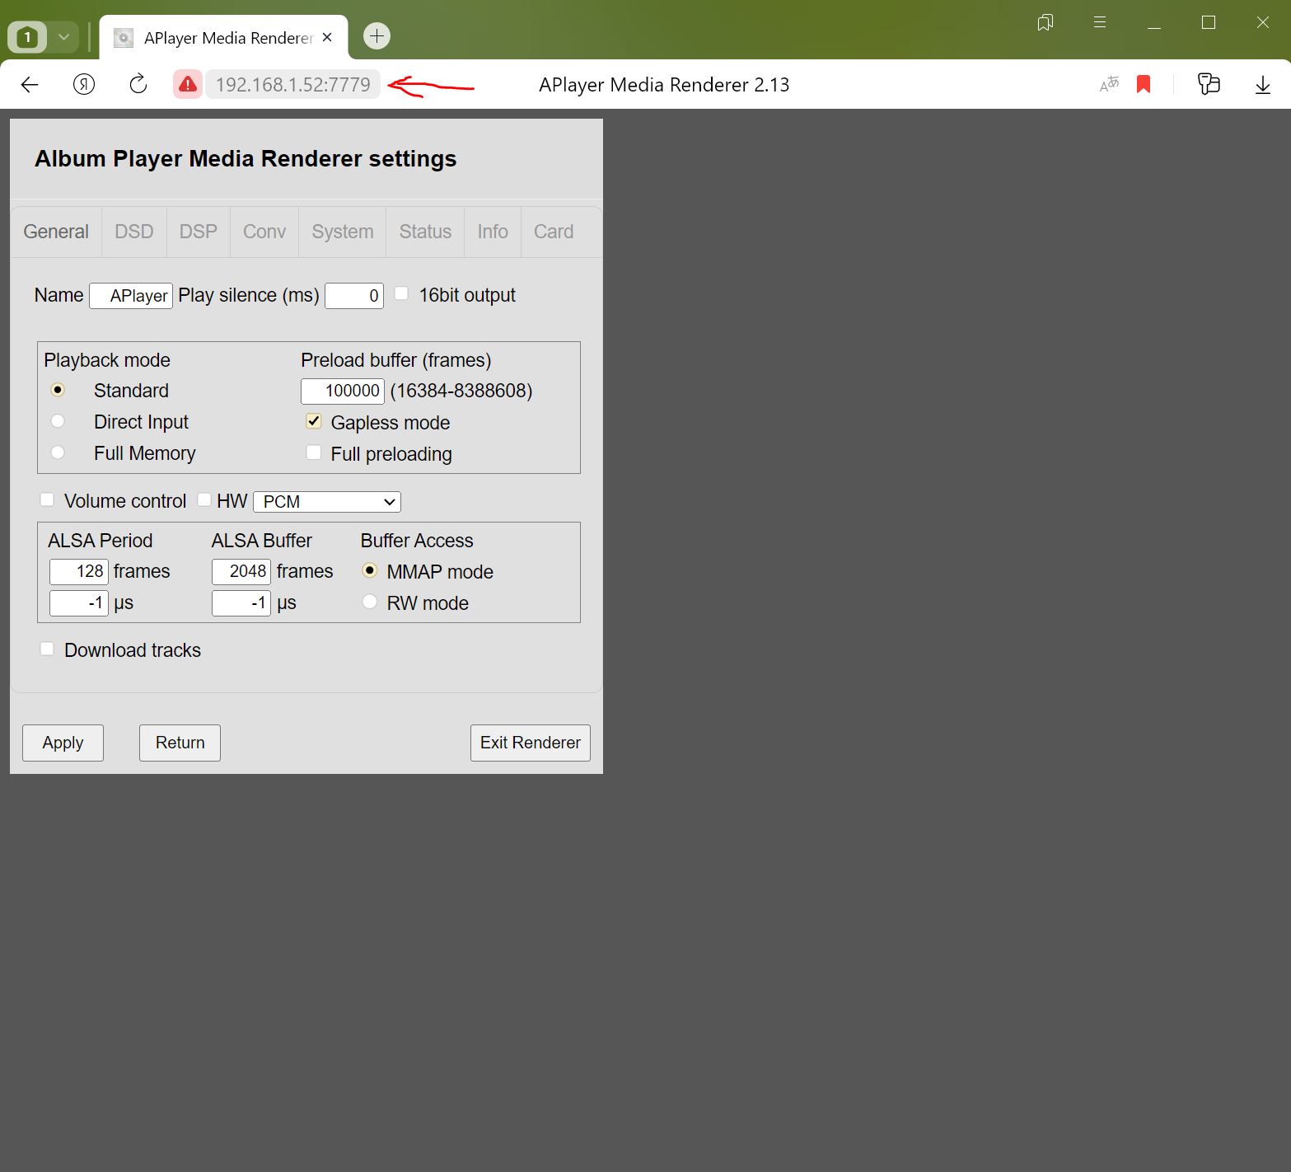Screen dimensions: 1291x1172
Task: Switch to the DSD tab
Action: pyautogui.click(x=134, y=232)
